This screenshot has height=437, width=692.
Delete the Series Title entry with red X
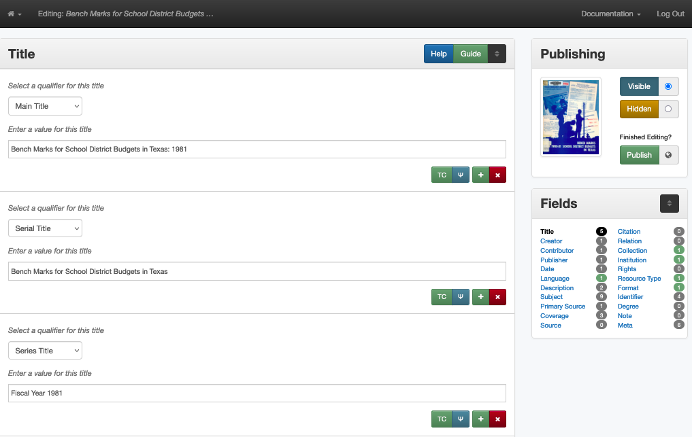[x=497, y=419]
